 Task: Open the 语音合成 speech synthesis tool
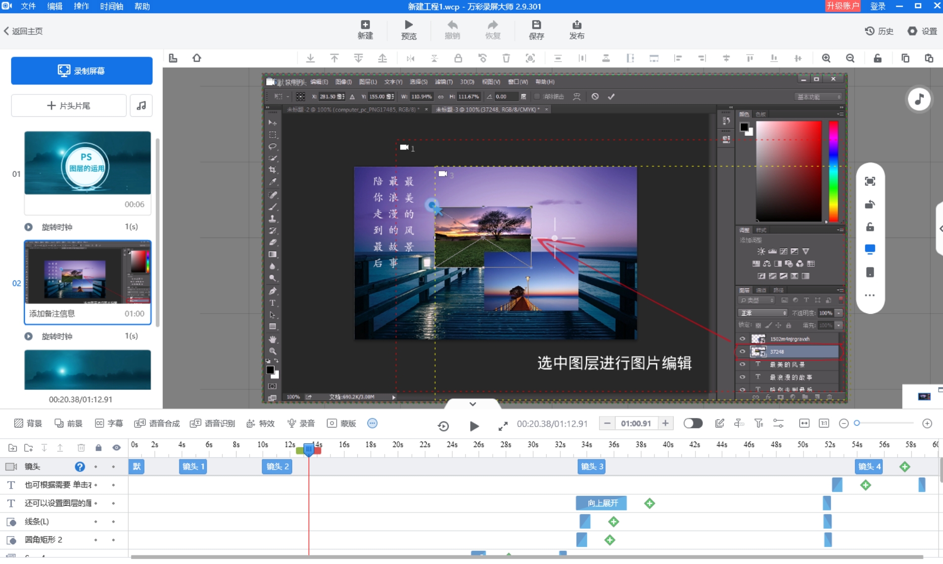pos(157,424)
